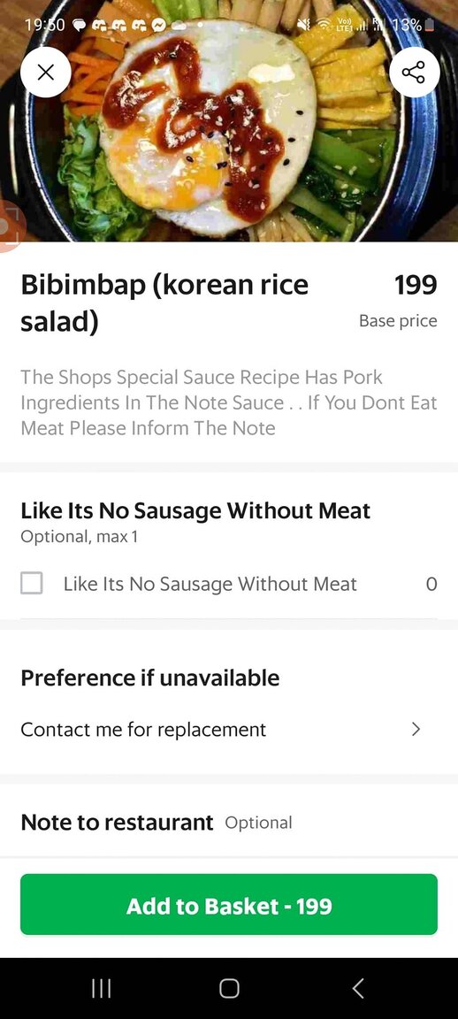Check the No Sausage Without Meat checkbox
The image size is (458, 1019).
(x=32, y=583)
